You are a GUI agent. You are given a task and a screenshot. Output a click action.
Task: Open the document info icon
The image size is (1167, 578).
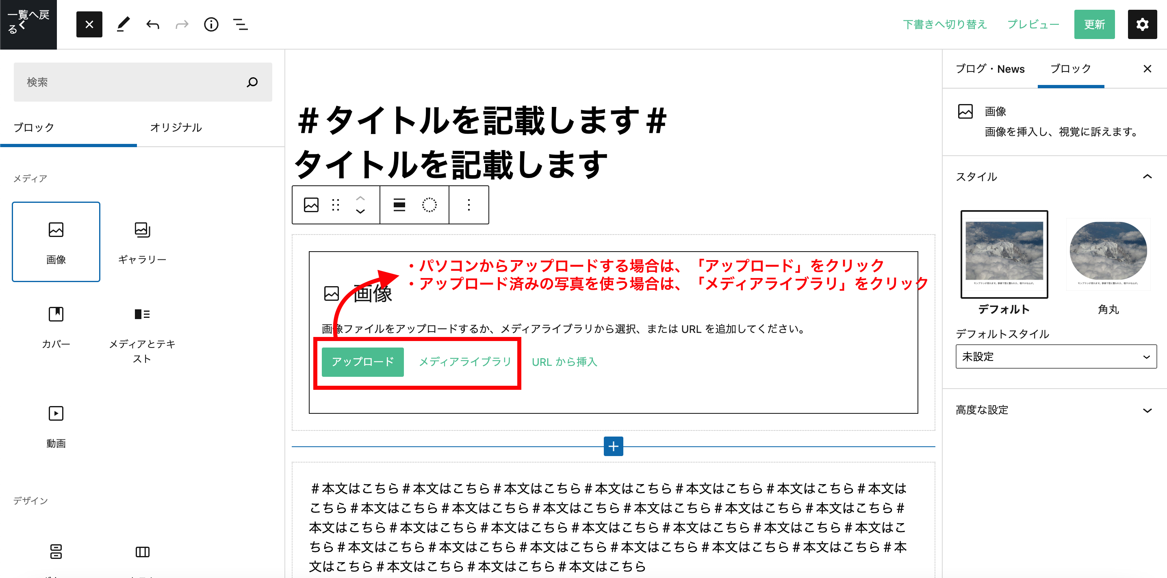click(211, 24)
